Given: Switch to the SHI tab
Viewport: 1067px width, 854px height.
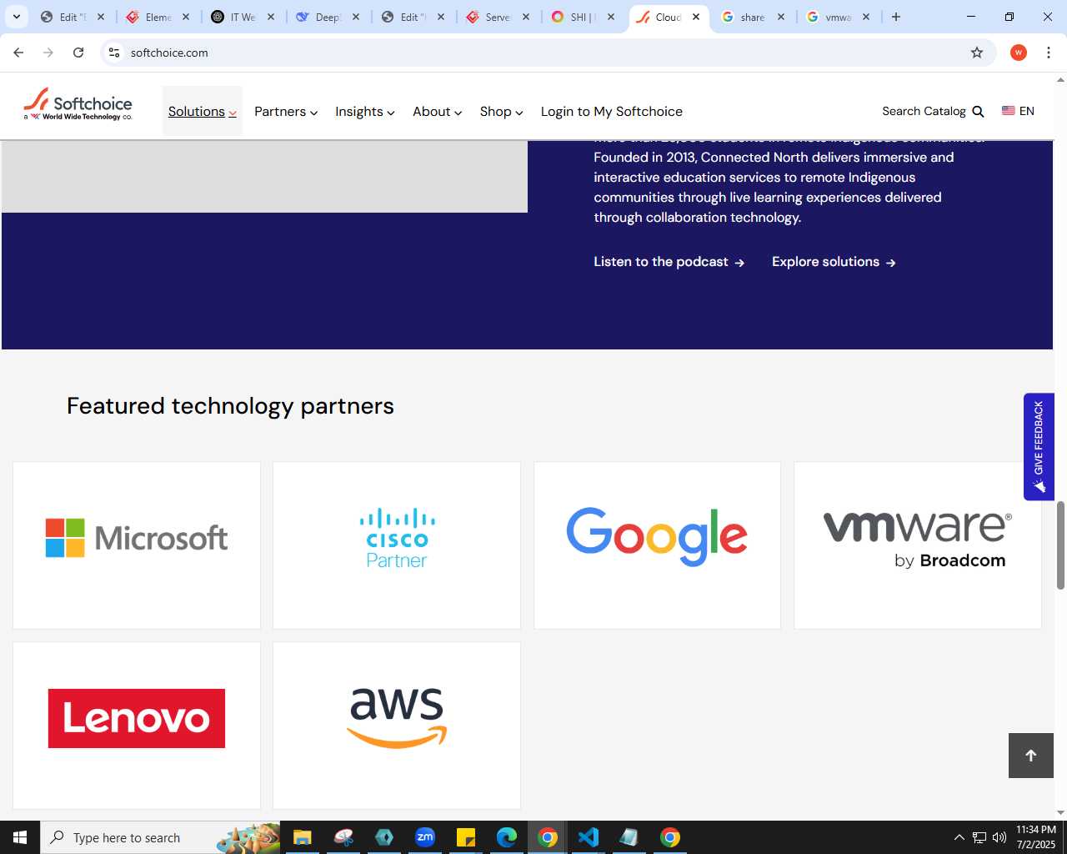Looking at the screenshot, I should pyautogui.click(x=584, y=17).
